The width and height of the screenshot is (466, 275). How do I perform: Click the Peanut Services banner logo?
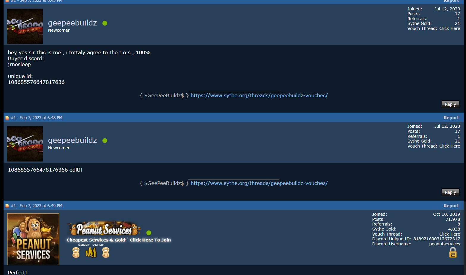pyautogui.click(x=104, y=228)
